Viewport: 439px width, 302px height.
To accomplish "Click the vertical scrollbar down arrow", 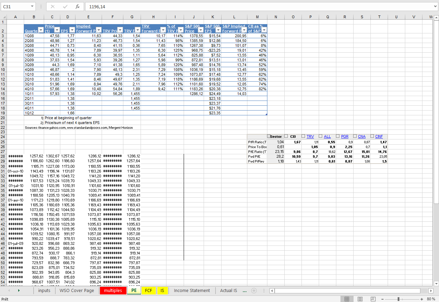I will [436, 283].
